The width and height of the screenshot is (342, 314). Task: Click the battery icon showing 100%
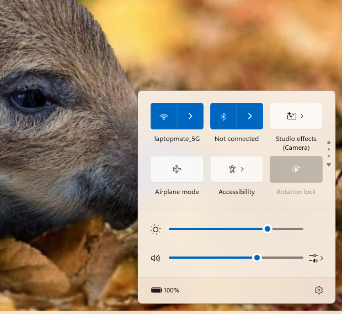pyautogui.click(x=157, y=290)
